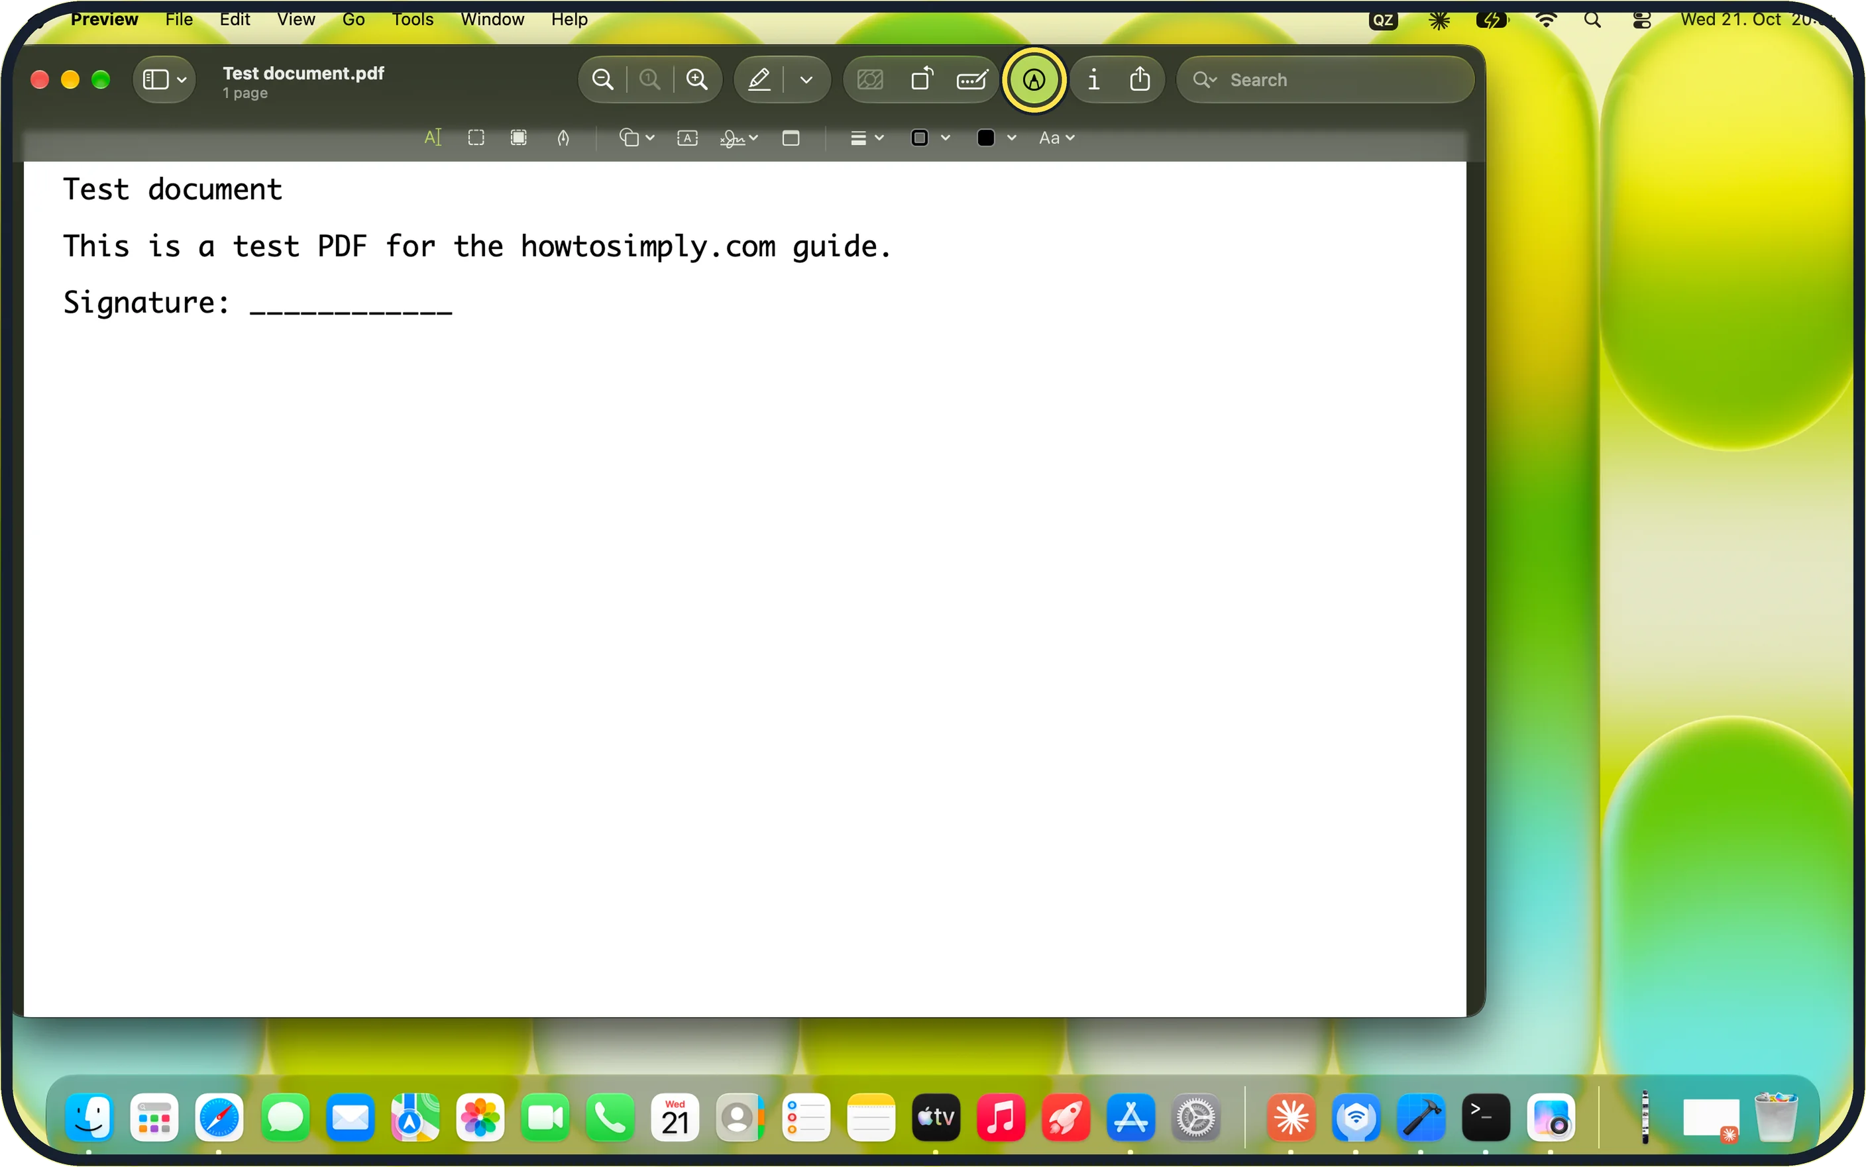
Task: Open the Share menu
Action: tap(1140, 79)
